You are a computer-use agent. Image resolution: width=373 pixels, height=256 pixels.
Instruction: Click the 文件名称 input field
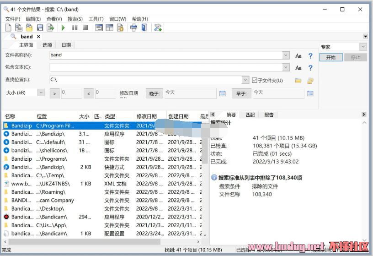[x=166, y=55]
